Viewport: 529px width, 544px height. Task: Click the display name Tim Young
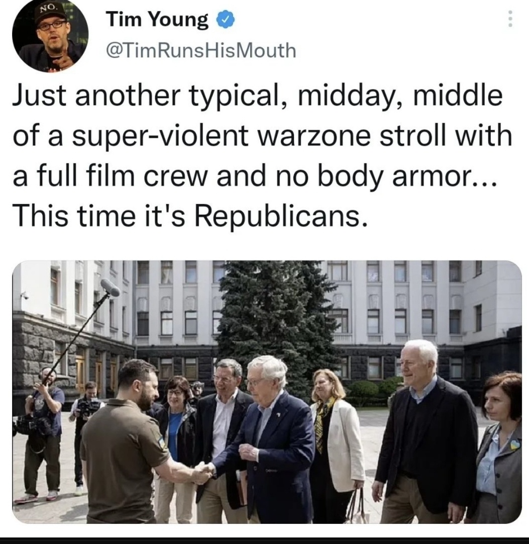click(157, 20)
